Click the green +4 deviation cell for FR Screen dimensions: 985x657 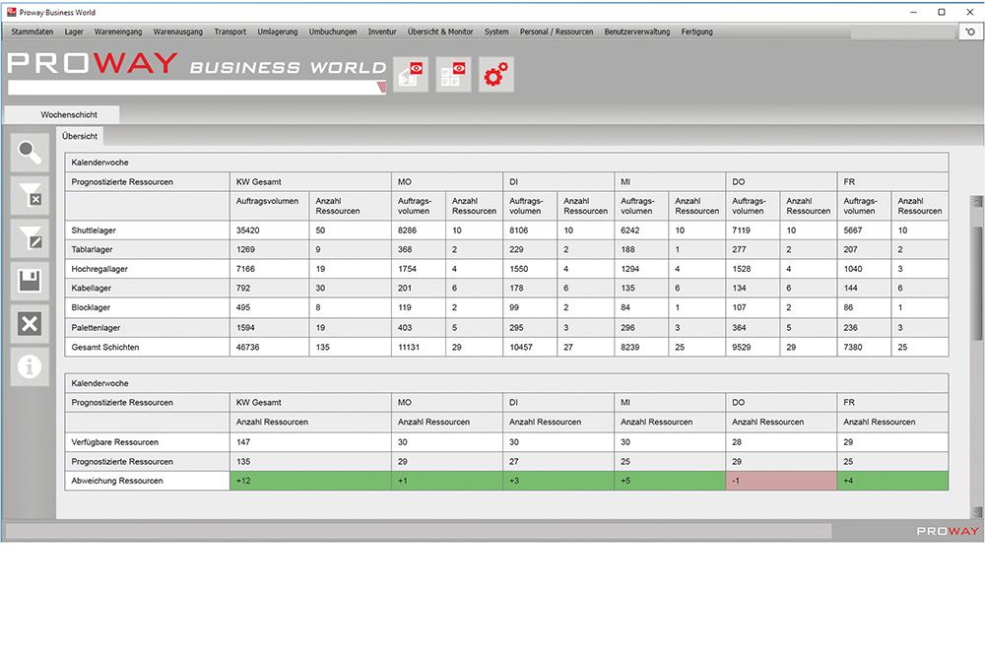point(892,481)
